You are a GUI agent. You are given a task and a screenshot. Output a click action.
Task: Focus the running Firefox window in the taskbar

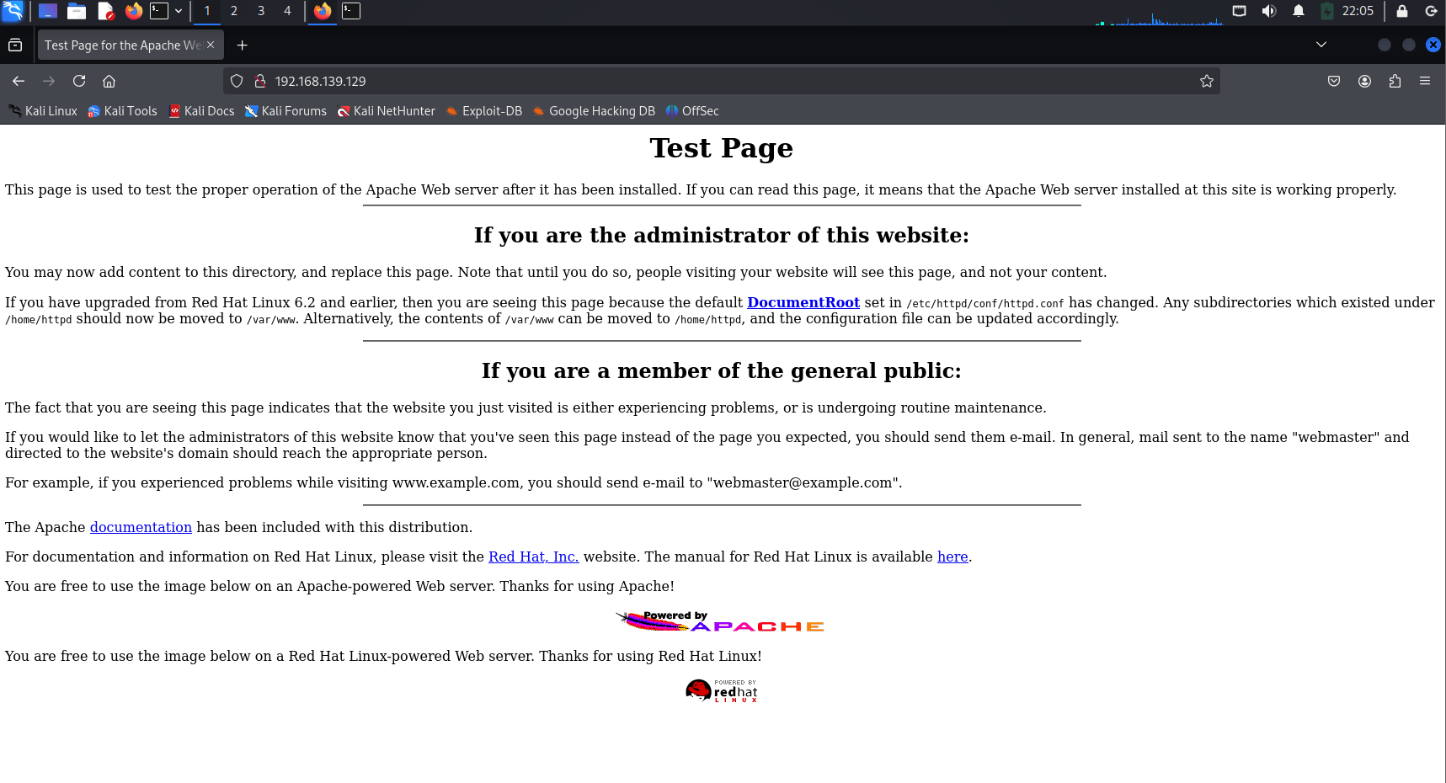323,11
